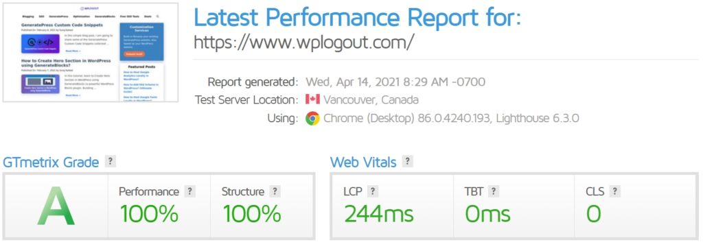Click the Chrome browser logo
Image resolution: width=703 pixels, height=251 pixels.
click(x=312, y=119)
